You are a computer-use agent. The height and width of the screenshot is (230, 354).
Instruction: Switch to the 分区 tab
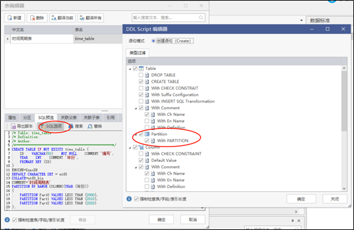(x=27, y=117)
